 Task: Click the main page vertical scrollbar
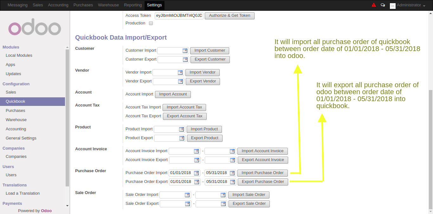point(431,149)
